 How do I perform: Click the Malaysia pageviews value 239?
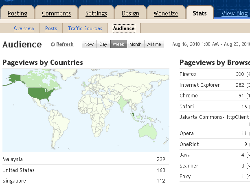point(161,159)
